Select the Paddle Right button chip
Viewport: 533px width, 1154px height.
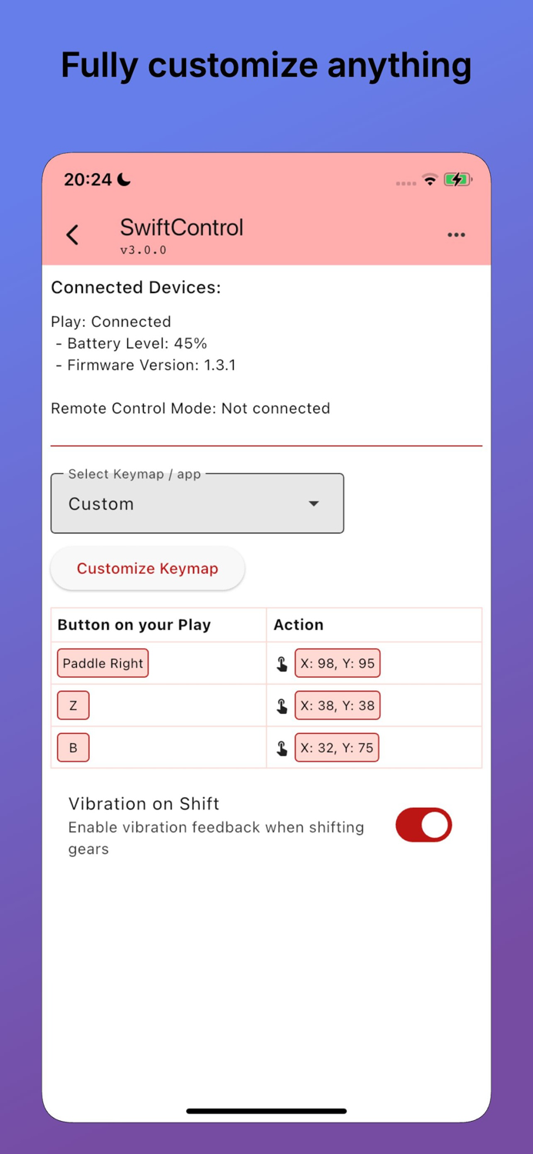(102, 662)
